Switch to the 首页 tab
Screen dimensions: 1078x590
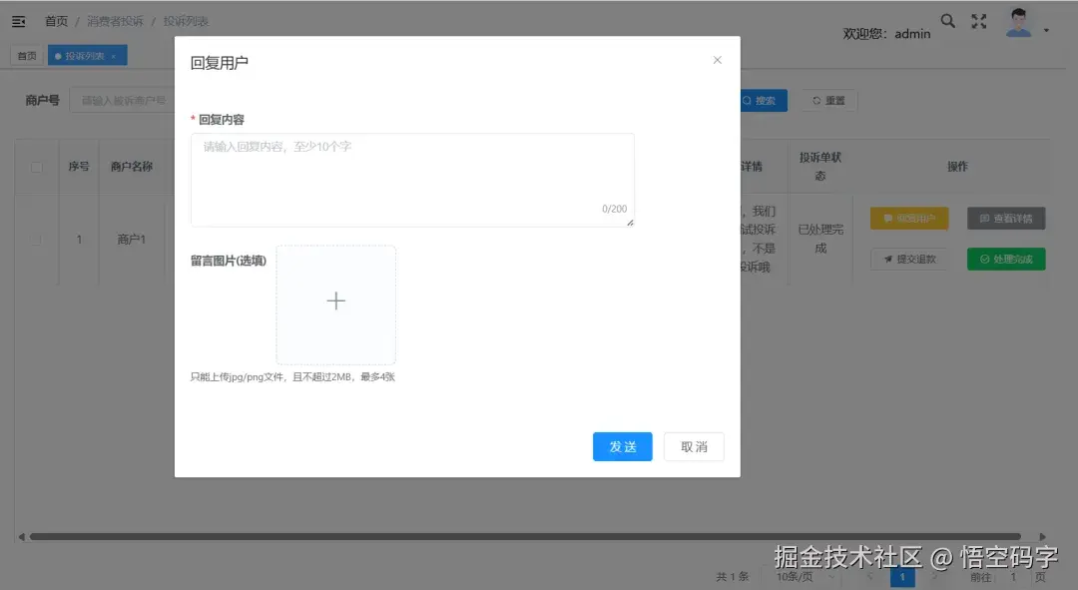coord(26,55)
